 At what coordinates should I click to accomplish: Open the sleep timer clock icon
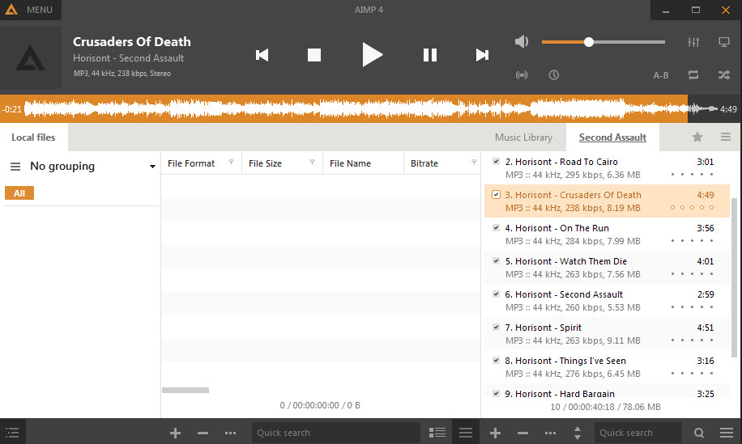[553, 75]
